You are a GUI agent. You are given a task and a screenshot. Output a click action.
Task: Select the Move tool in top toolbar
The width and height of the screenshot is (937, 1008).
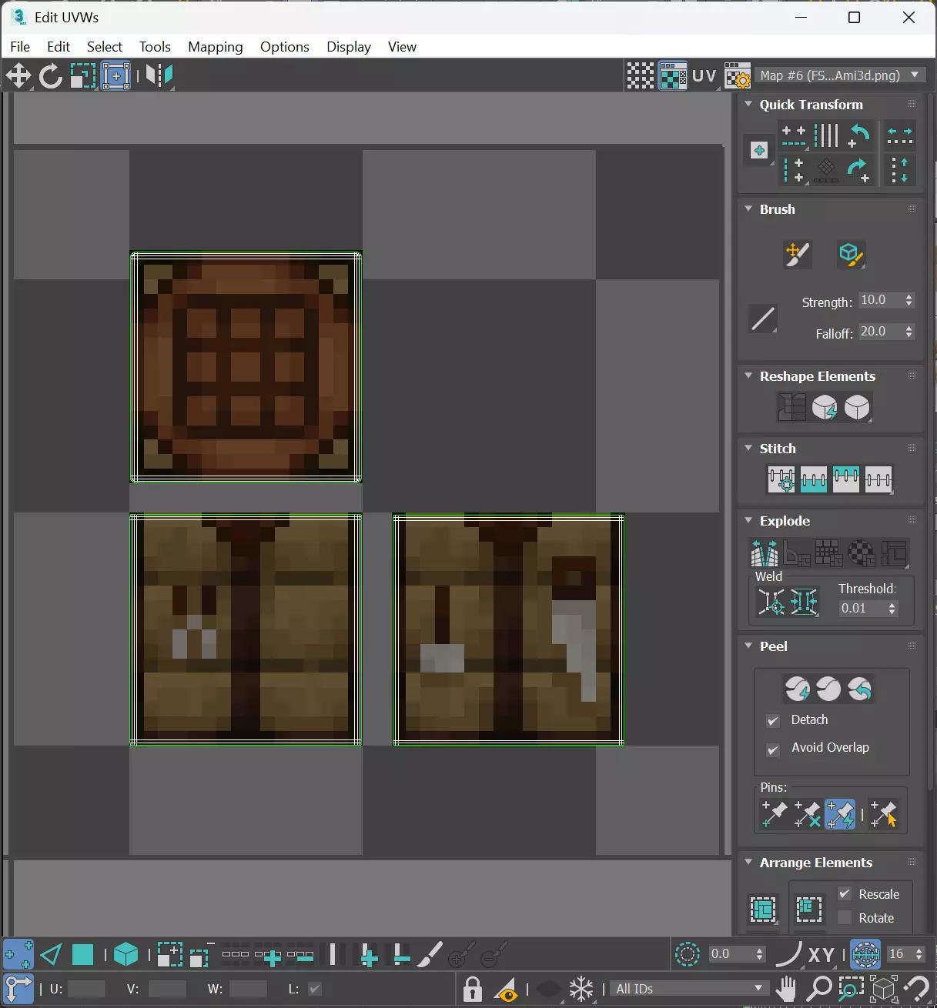[x=18, y=75]
